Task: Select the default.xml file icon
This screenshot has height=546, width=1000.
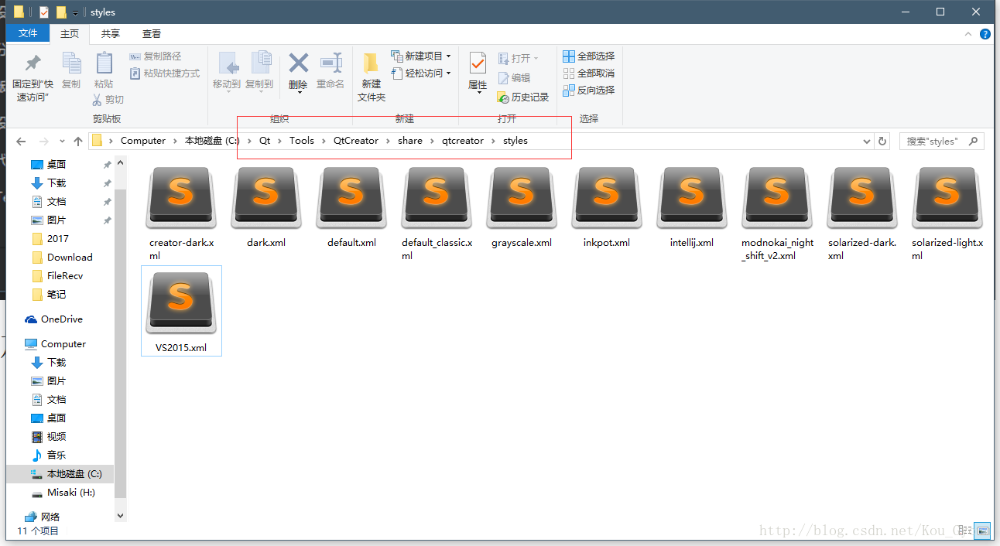Action: [x=351, y=197]
